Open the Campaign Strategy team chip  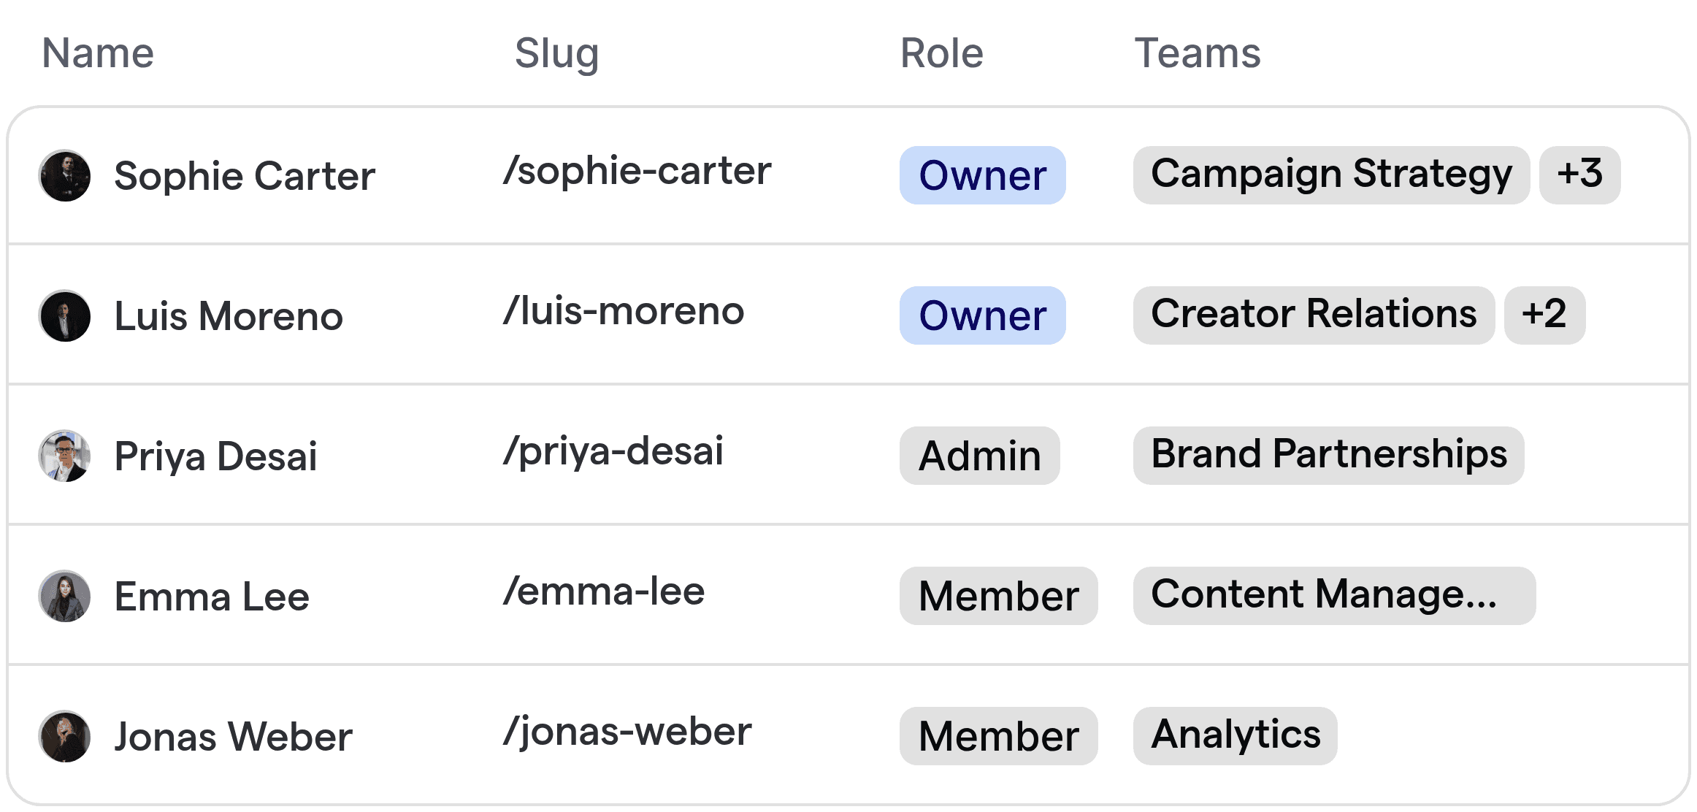pos(1331,174)
